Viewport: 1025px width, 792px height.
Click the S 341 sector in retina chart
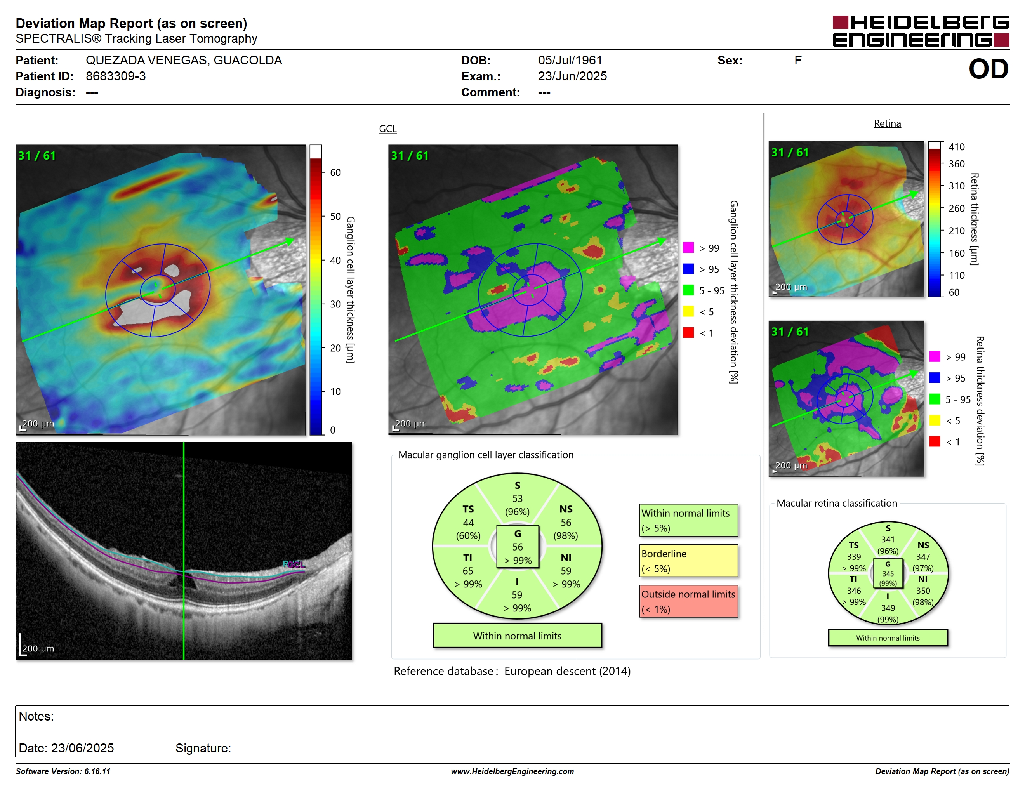(888, 540)
